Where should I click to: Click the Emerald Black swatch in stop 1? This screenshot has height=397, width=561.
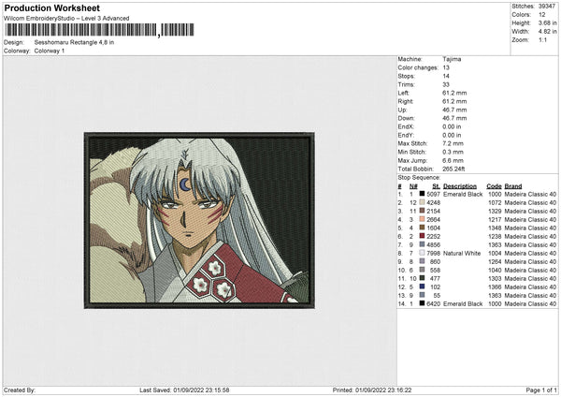coord(422,194)
